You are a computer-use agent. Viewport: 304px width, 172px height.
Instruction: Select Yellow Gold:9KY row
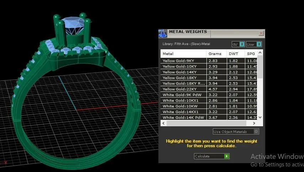[x=209, y=61]
